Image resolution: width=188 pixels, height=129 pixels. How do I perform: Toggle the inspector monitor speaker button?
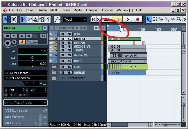pos(15,42)
